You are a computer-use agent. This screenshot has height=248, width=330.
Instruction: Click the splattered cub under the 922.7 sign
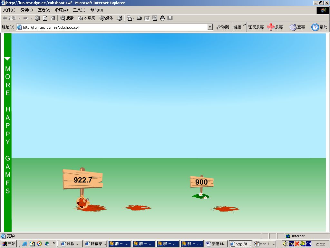coord(83,202)
